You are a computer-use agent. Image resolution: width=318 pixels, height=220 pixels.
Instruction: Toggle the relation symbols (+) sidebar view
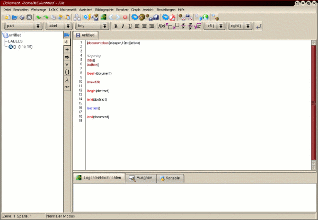pos(67,49)
